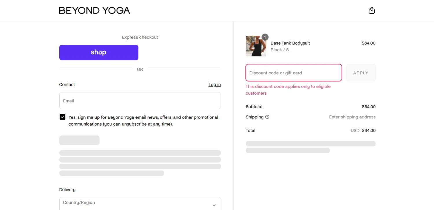The image size is (434, 210).
Task: Click the item quantity badge on thumbnail
Action: 265,37
